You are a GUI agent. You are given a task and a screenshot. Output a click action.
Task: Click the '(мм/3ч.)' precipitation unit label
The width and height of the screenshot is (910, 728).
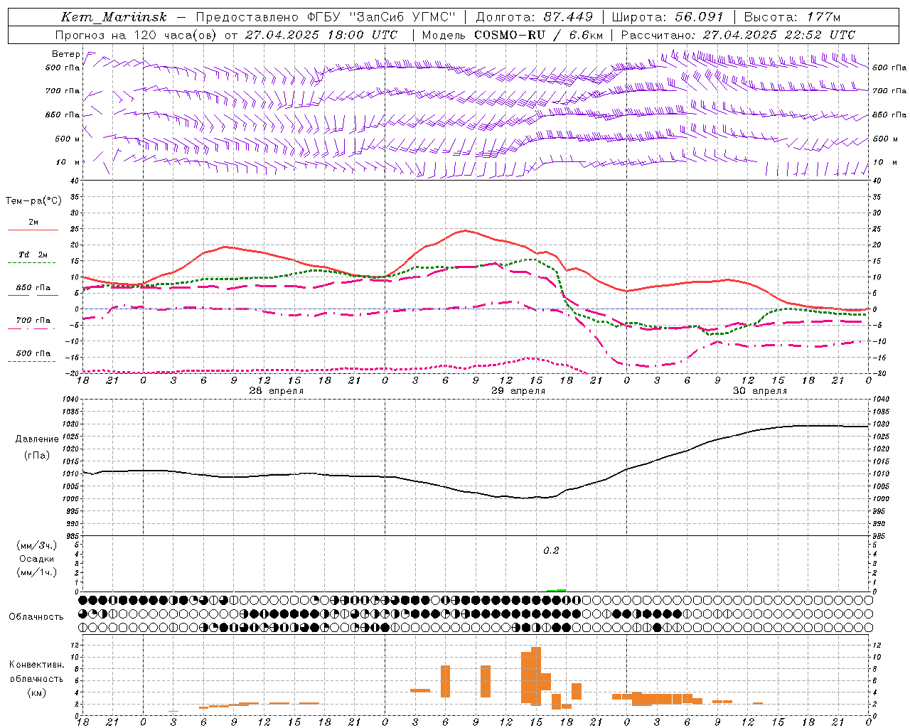[x=37, y=545]
